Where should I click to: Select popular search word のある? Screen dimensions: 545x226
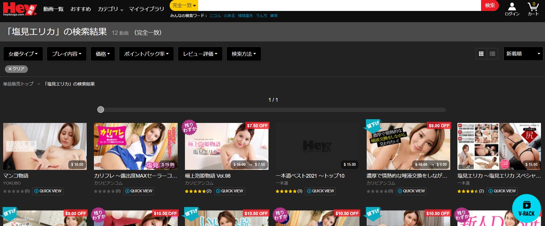point(229,16)
